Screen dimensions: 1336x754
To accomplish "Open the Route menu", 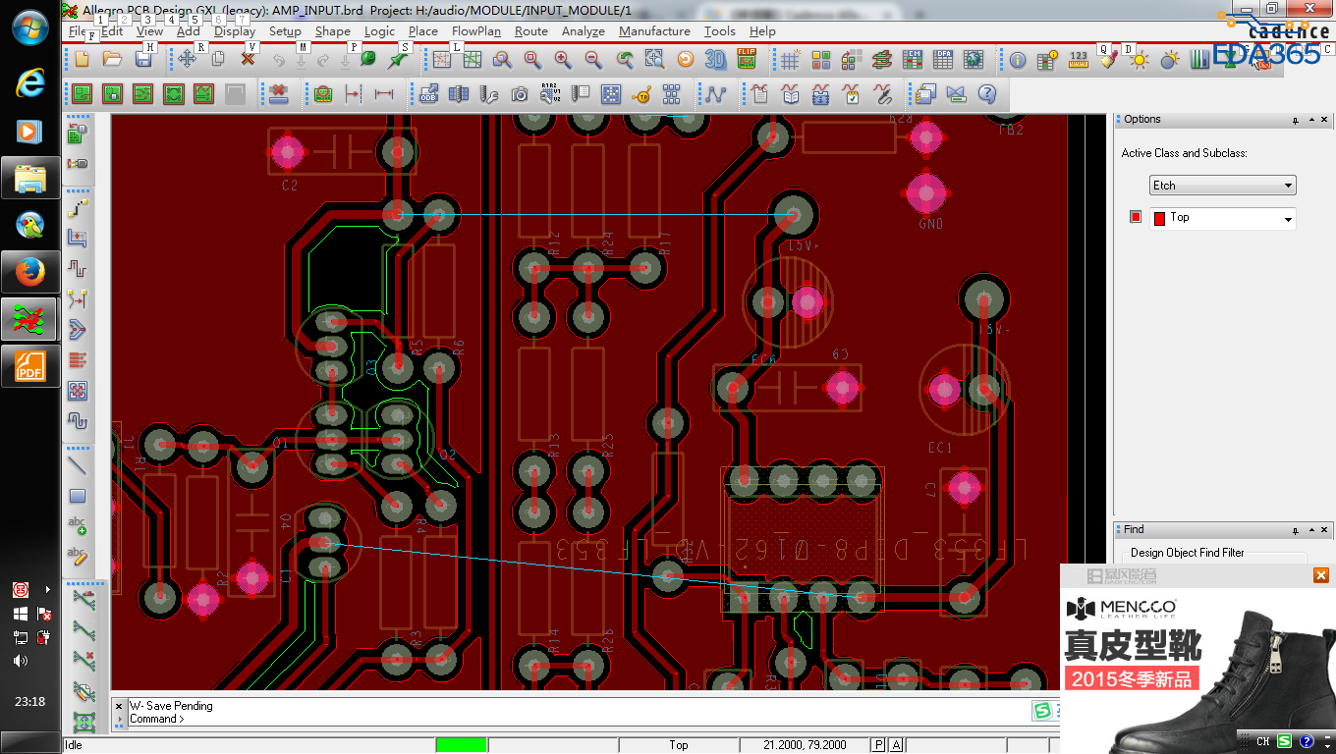I will click(530, 31).
